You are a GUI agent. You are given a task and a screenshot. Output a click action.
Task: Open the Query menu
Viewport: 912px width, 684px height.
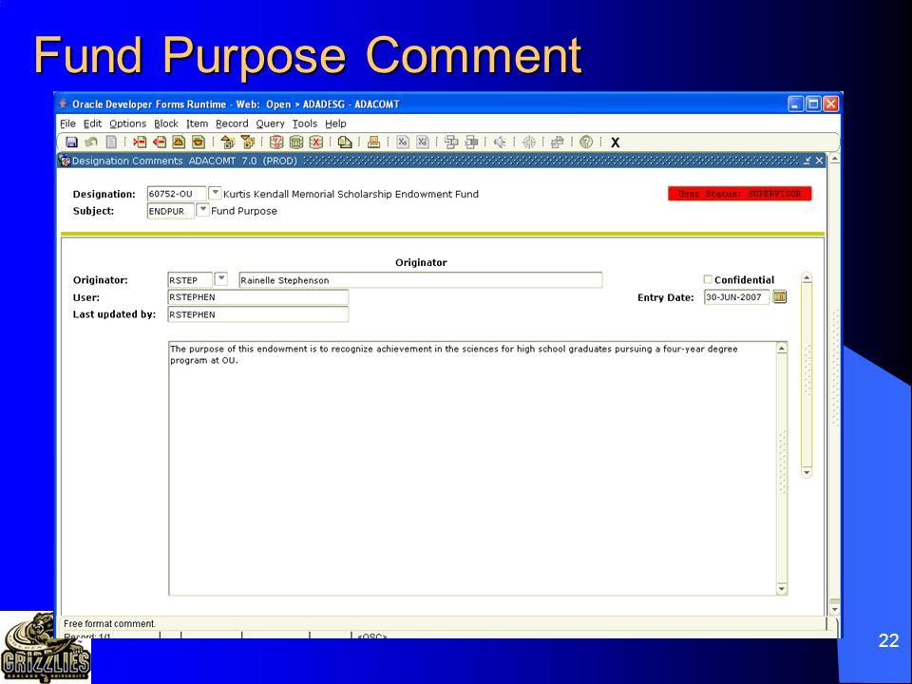[270, 123]
